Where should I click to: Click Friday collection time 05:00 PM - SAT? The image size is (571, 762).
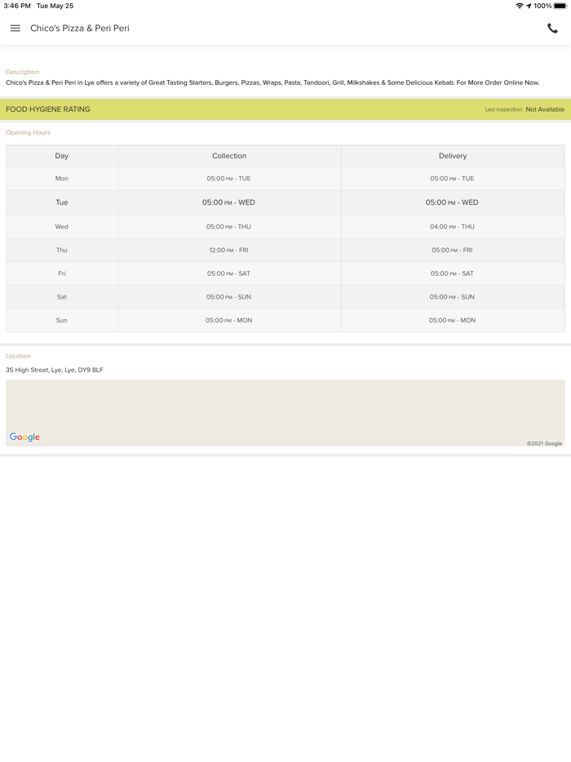click(x=228, y=273)
